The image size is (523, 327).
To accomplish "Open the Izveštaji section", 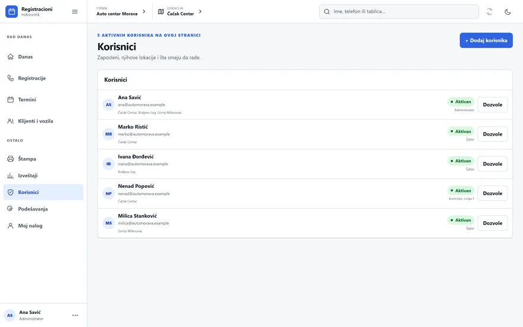I will tap(43, 175).
